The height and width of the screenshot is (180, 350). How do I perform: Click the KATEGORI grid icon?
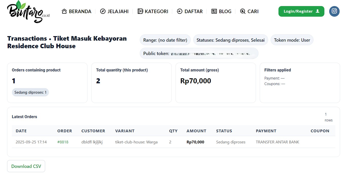point(140,11)
